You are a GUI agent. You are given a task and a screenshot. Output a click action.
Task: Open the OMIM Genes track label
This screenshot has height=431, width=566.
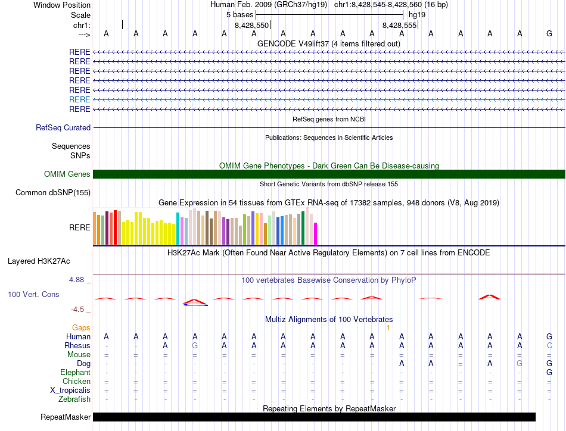pyautogui.click(x=67, y=174)
